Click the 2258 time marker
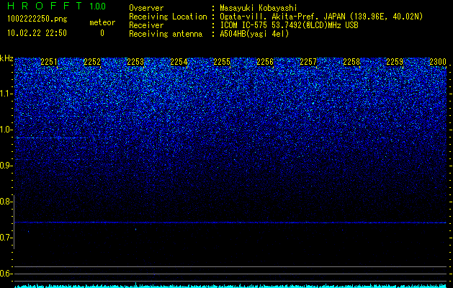 coord(351,62)
